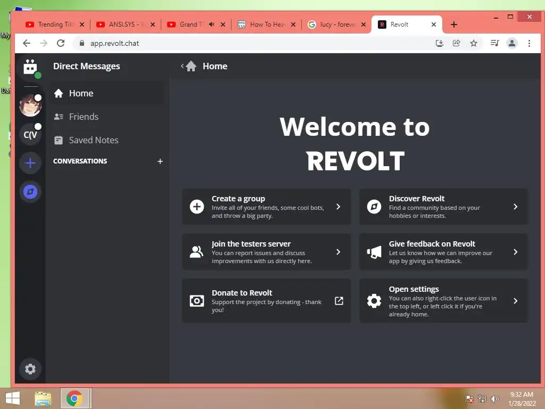Join the testers server card
Screen dimensions: 545x409
click(266, 252)
